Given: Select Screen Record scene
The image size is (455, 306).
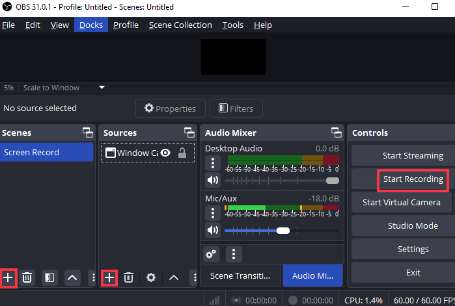Looking at the screenshot, I should [47, 152].
